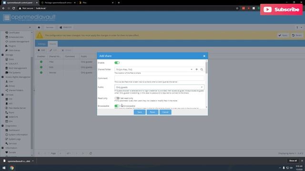305x171 pixels.
Task: Click the Add button in shares toolbar
Action: (x=41, y=50)
